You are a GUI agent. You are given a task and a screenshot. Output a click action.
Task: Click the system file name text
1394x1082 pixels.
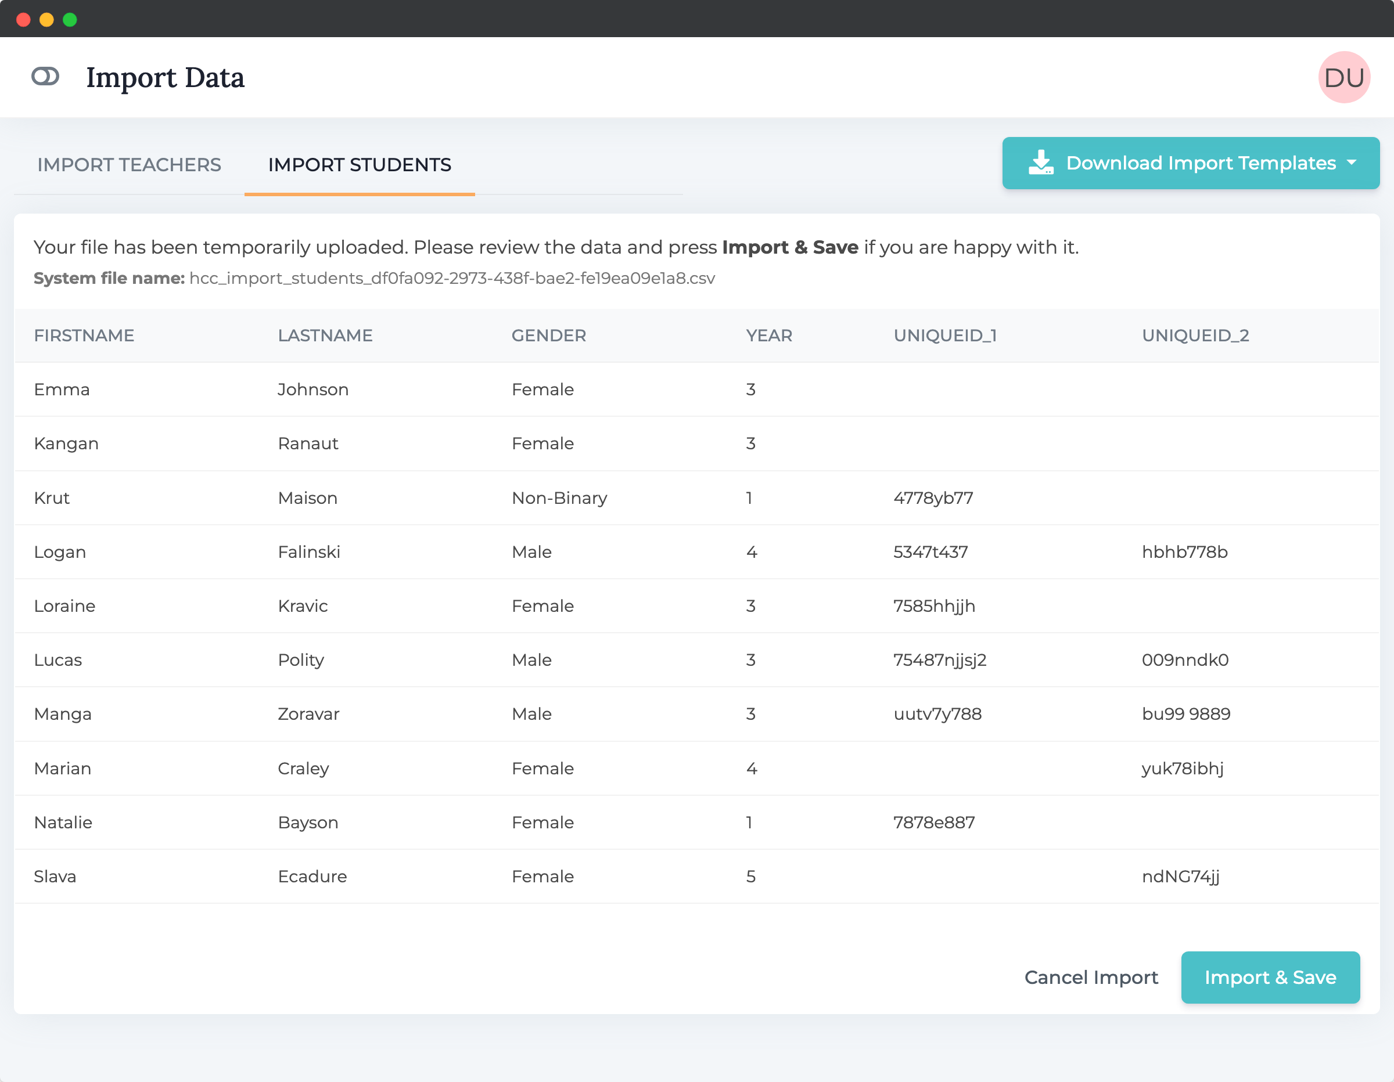tap(451, 279)
